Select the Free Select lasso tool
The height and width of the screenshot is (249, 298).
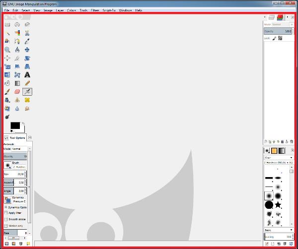[x=27, y=24]
